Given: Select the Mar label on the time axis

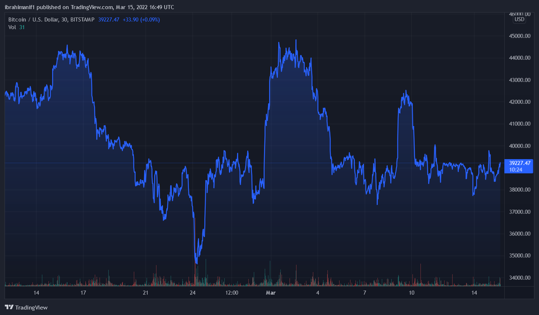Looking at the screenshot, I should pos(271,293).
